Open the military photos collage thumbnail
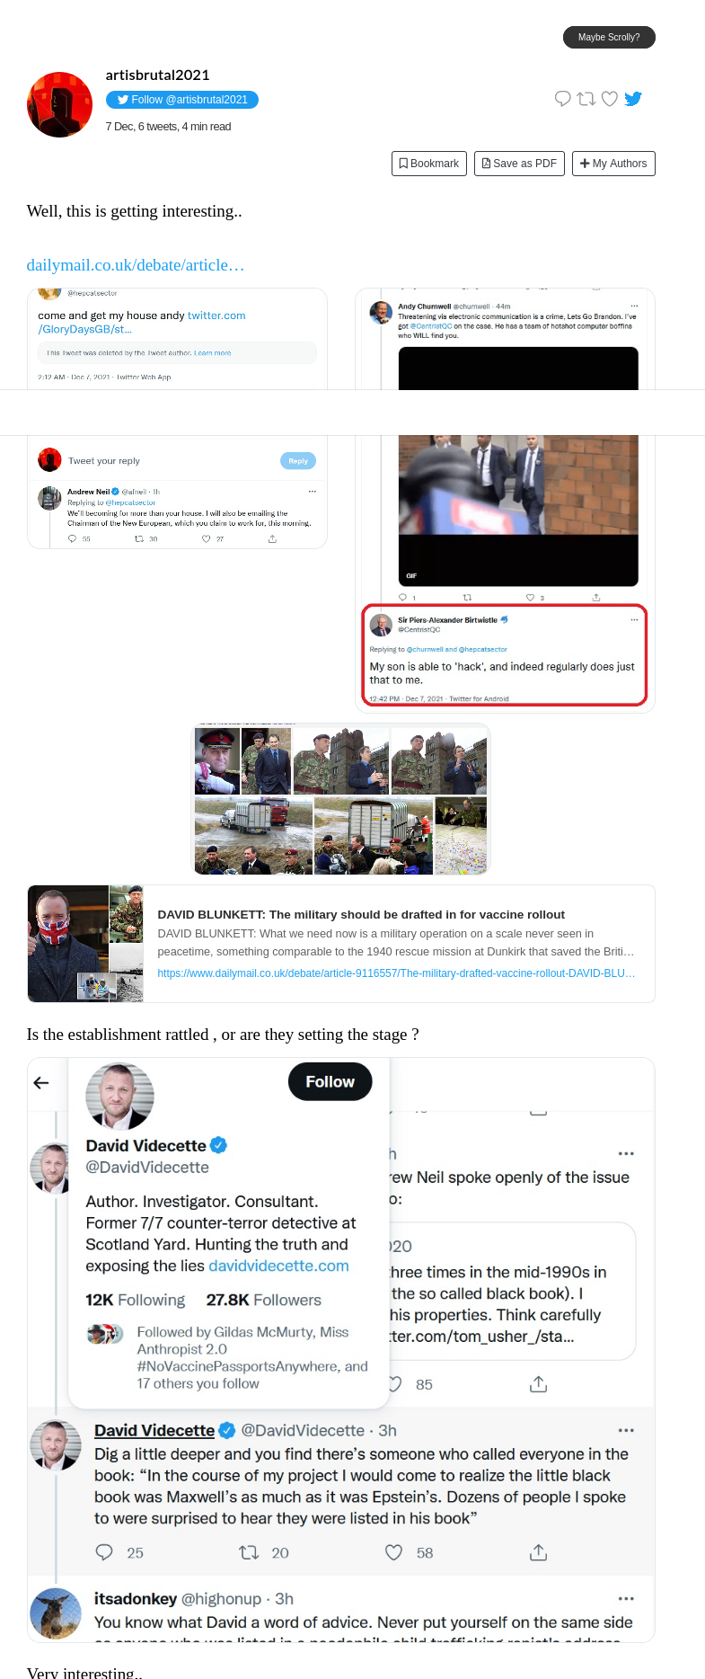Viewport: 705px width, 1679px height. click(x=341, y=799)
